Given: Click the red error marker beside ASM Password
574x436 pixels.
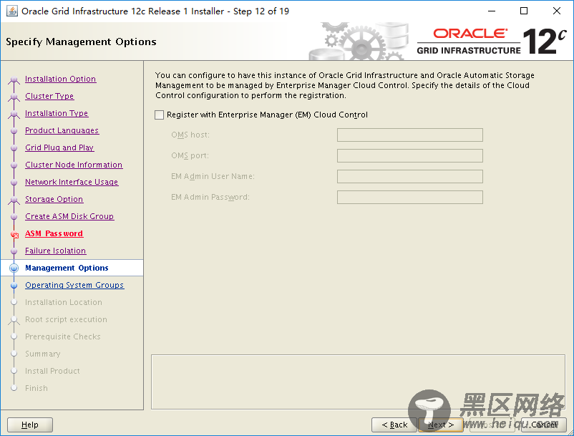Looking at the screenshot, I should (14, 235).
